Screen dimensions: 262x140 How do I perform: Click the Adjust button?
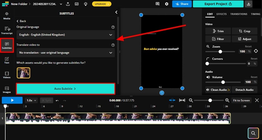(245, 39)
